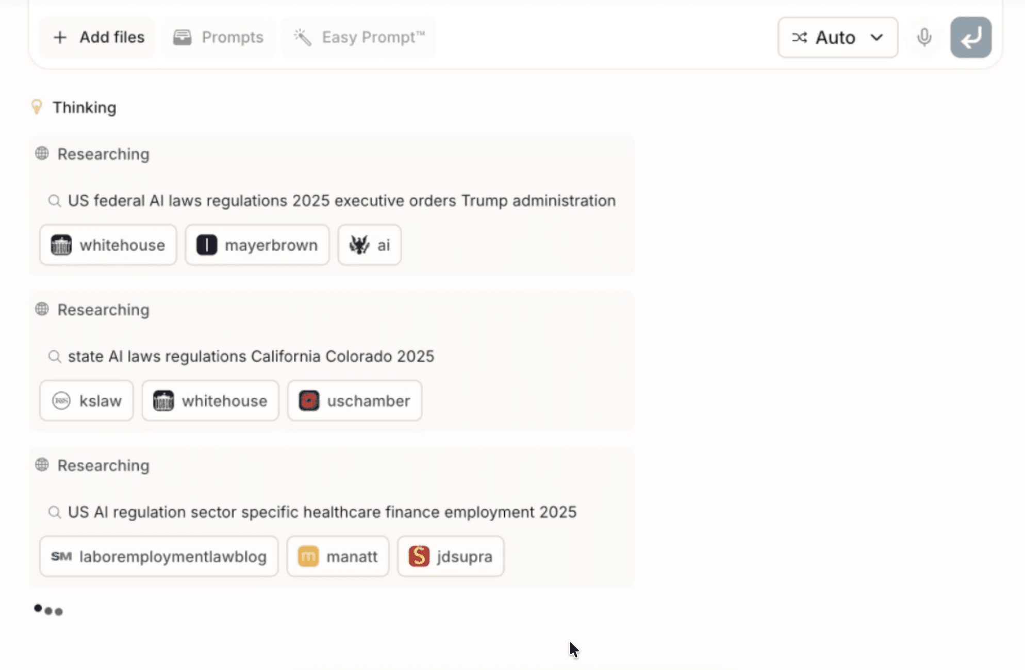
Task: Click the healthcare finance employment search query
Action: pyautogui.click(x=322, y=512)
